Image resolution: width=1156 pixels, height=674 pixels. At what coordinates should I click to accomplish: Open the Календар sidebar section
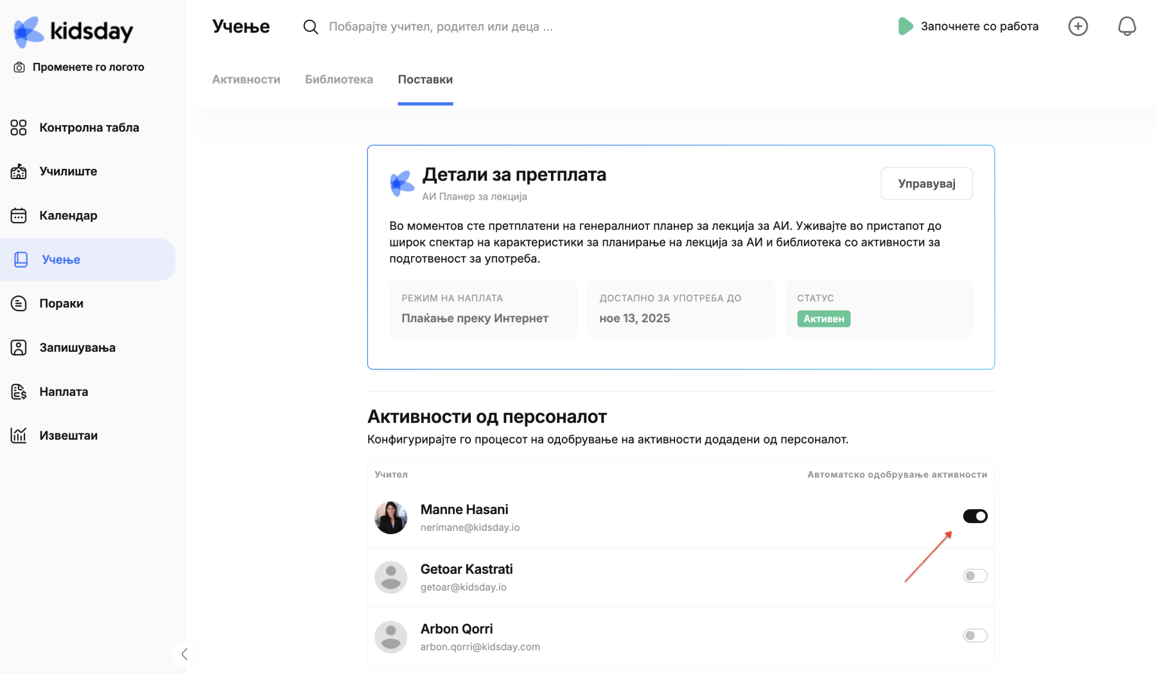coord(68,216)
